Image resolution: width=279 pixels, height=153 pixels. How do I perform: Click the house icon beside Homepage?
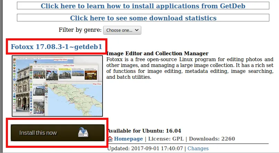pos(110,139)
